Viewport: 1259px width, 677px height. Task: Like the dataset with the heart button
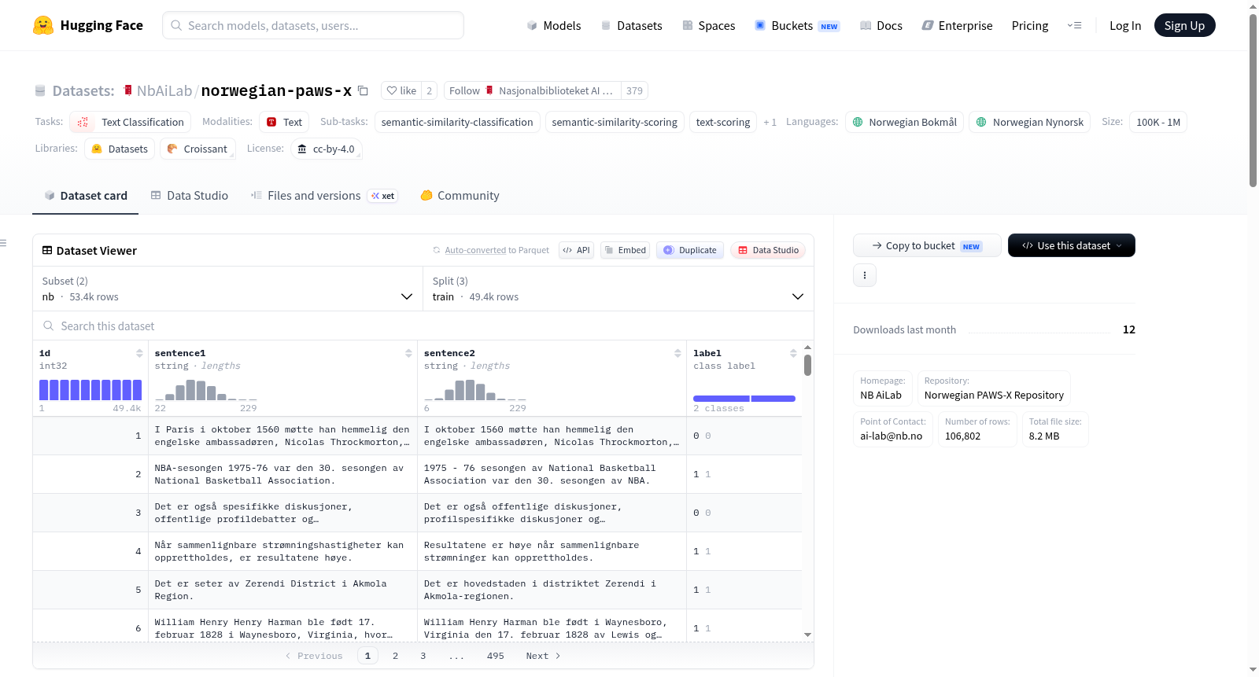401,90
